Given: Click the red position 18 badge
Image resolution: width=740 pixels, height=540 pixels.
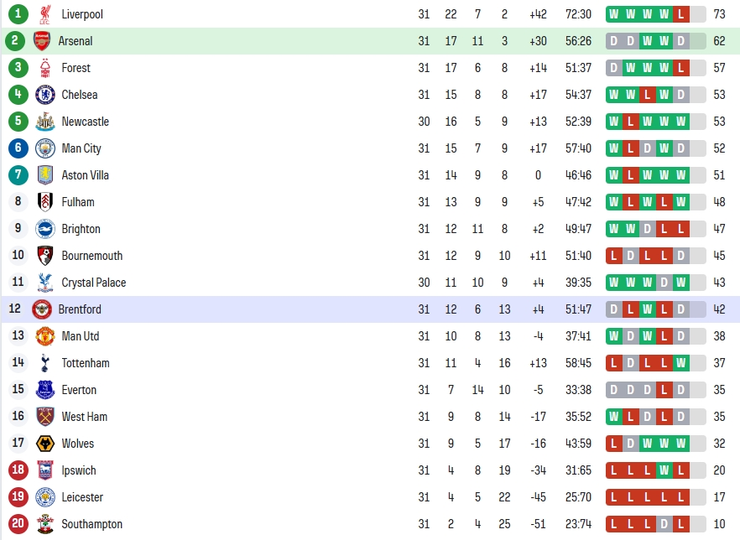Looking at the screenshot, I should coord(18,470).
